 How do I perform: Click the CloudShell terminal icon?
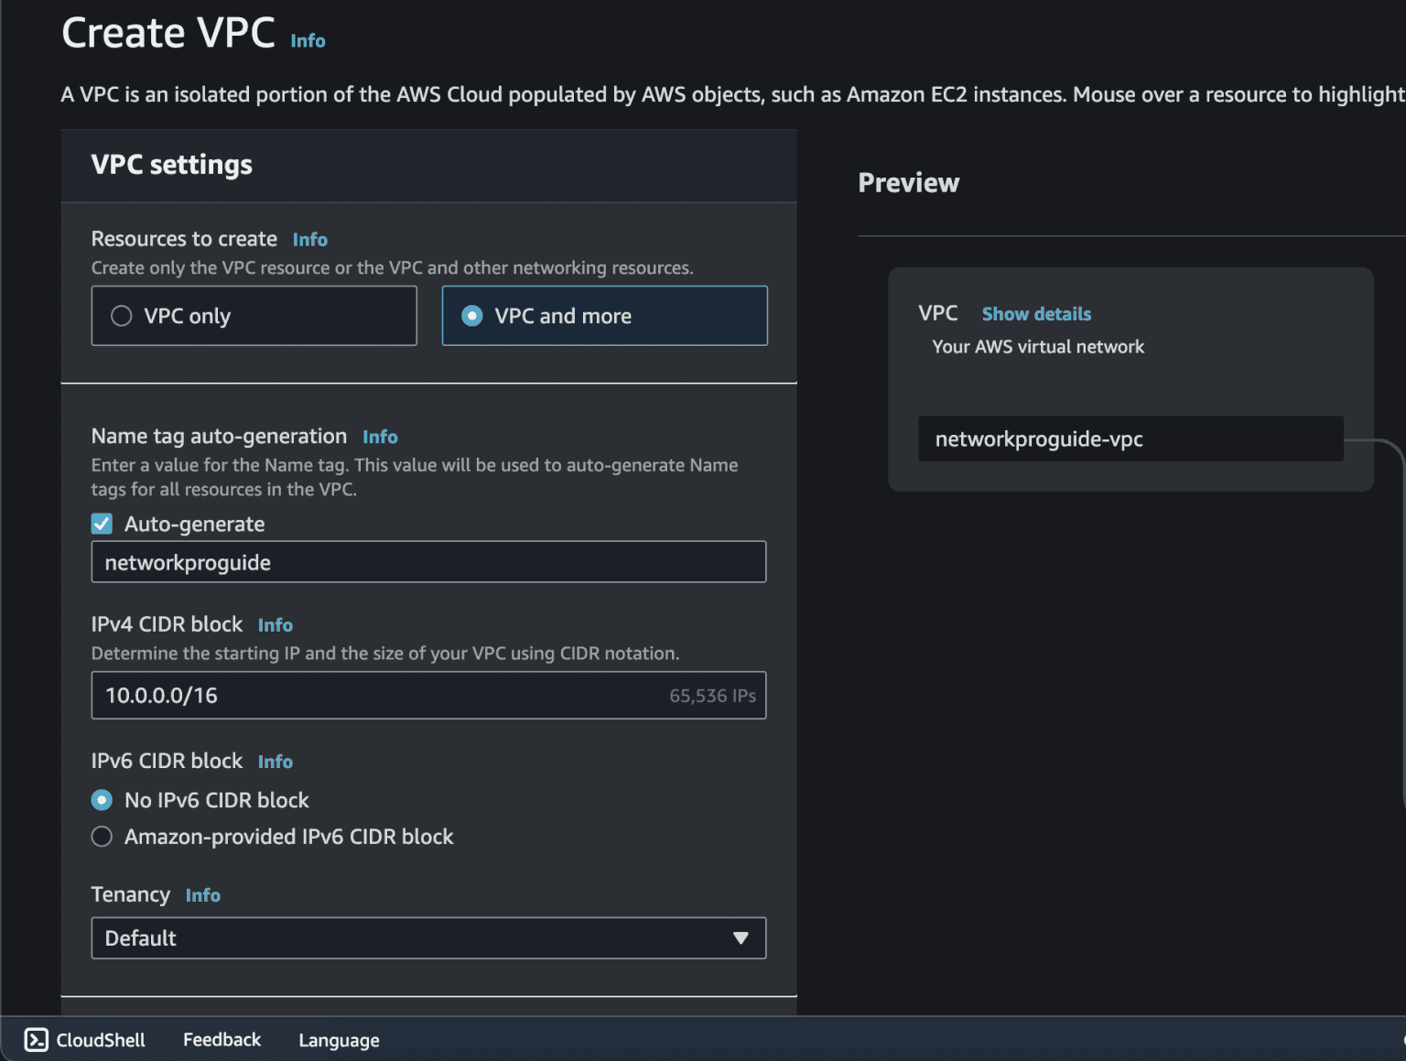click(36, 1040)
